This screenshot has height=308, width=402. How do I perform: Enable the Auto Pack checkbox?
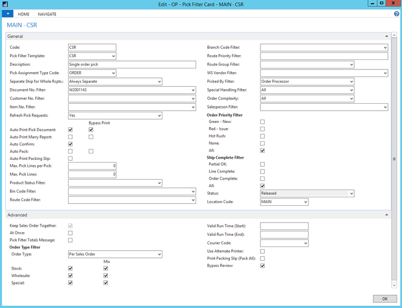[70, 151]
